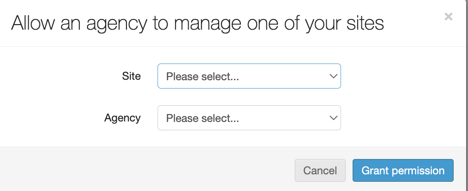Open the Agency selection dropdown

(x=249, y=118)
